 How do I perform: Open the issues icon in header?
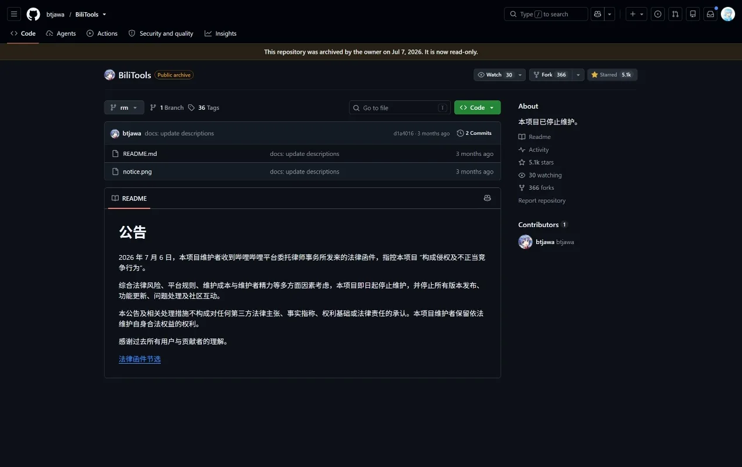click(x=658, y=14)
